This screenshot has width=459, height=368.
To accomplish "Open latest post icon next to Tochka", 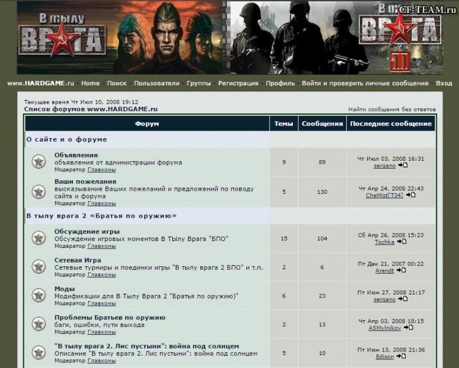I will [x=401, y=242].
